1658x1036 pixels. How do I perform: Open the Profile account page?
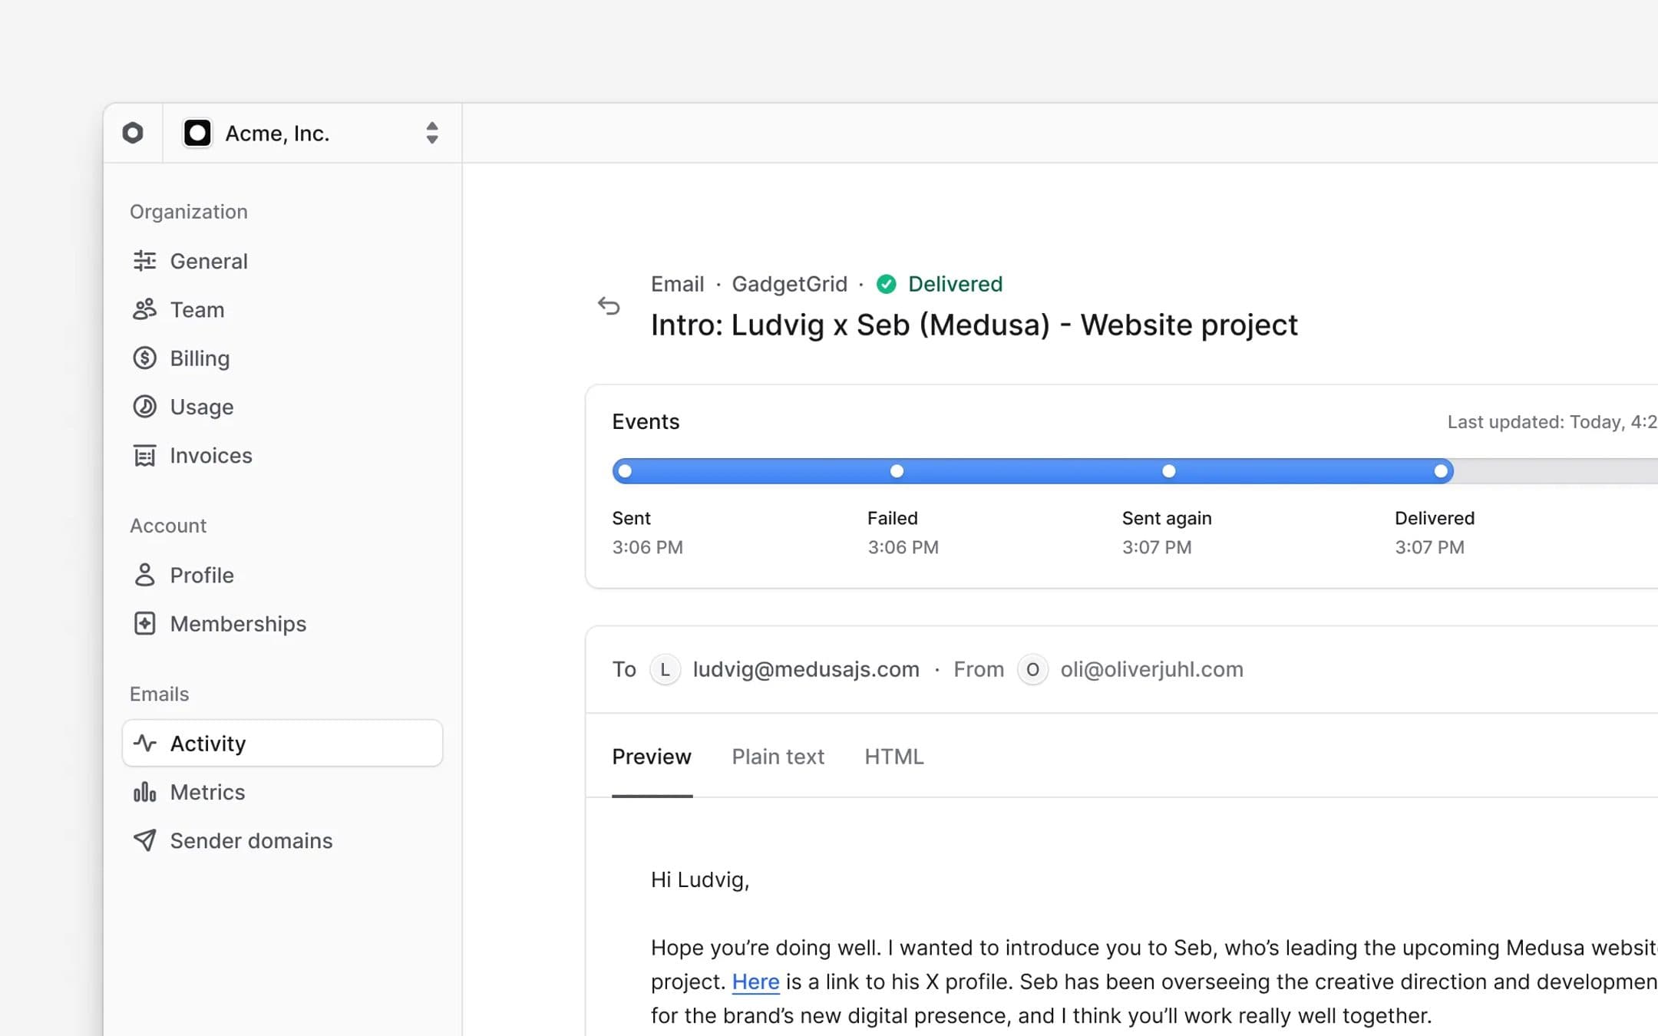coord(282,575)
